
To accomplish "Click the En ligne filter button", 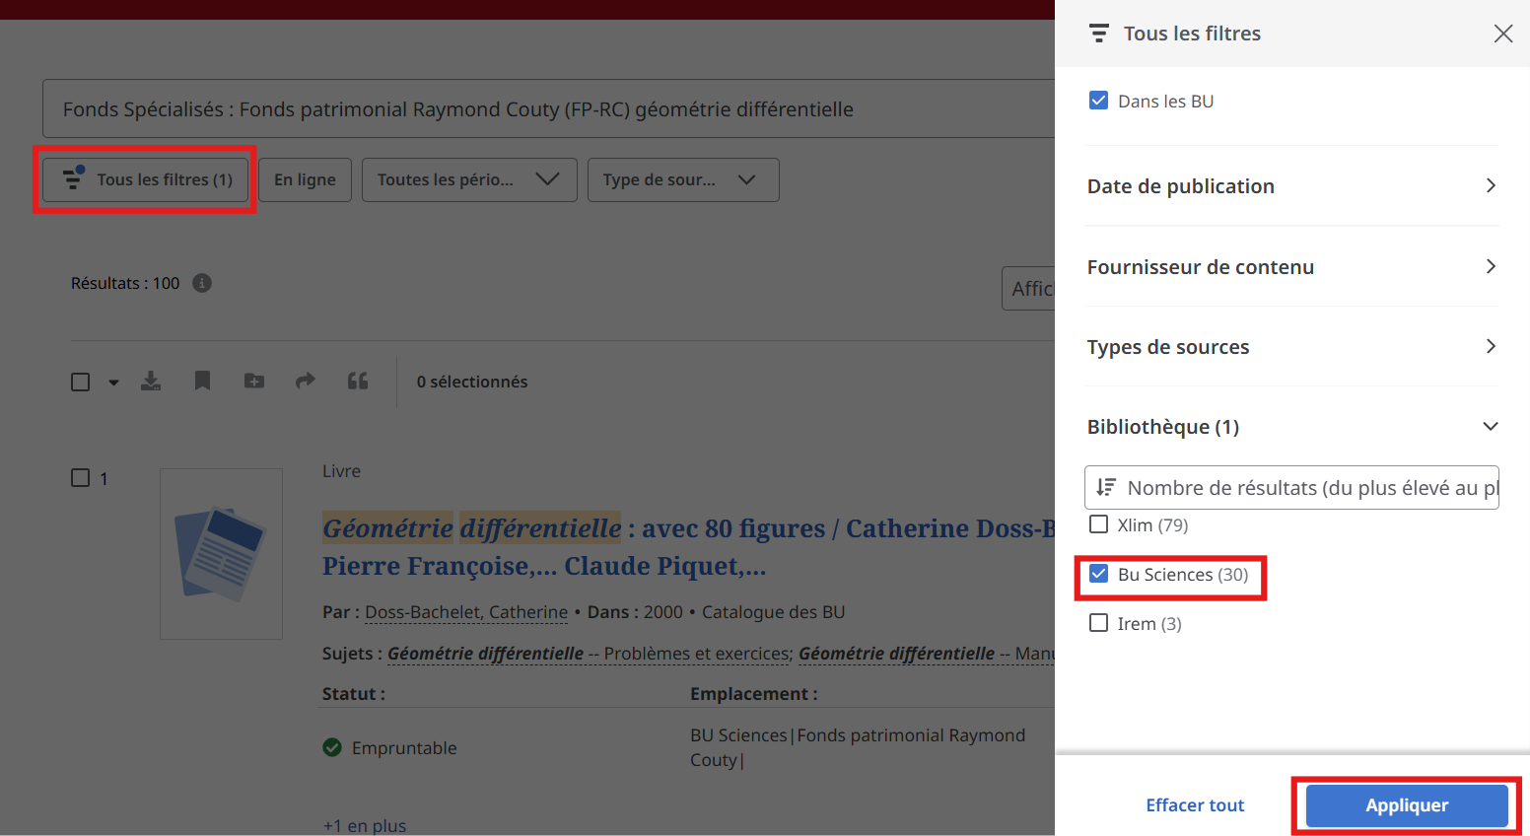I will (x=305, y=180).
